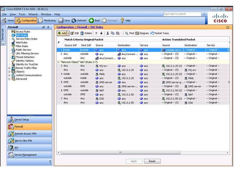Open the Tools menu
The height and width of the screenshot is (178, 237).
pos(22,14)
